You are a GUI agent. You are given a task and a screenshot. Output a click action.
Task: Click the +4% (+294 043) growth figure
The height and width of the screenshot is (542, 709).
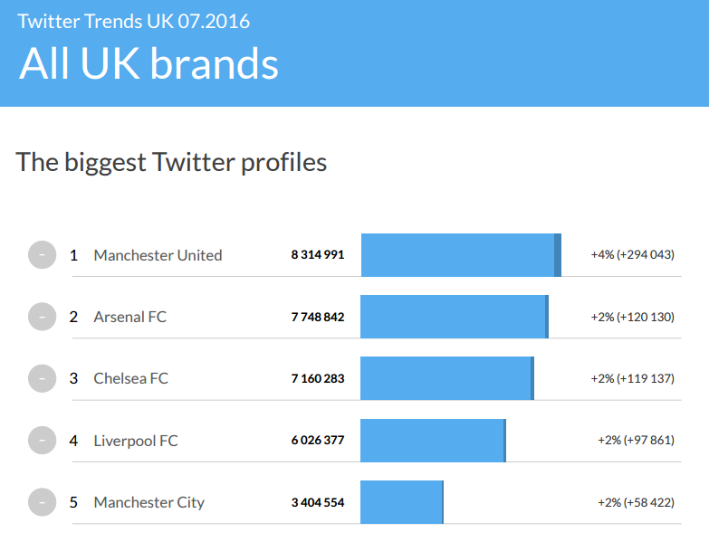(x=632, y=255)
